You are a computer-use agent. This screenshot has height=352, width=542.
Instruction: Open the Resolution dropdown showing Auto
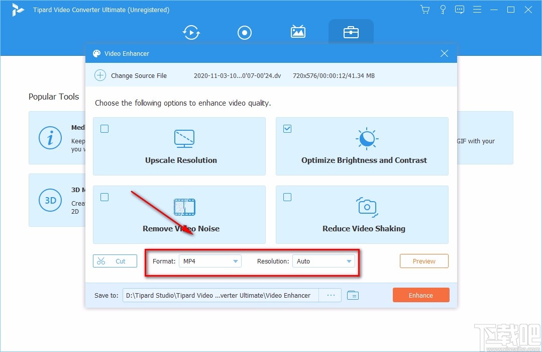tap(323, 261)
